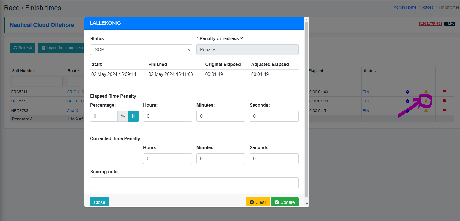Click the start time 02 May 2024 15:09:14
The width and height of the screenshot is (460, 221).
114,74
